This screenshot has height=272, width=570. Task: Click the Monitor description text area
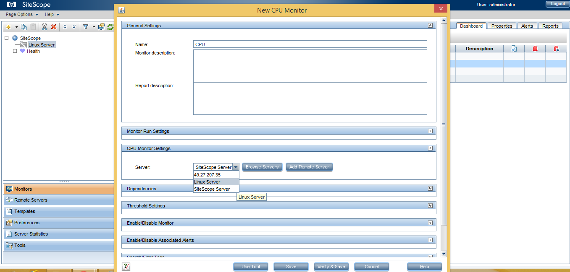click(310, 66)
